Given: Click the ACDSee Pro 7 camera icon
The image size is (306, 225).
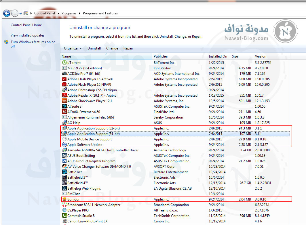Looking at the screenshot, I should point(64,74).
